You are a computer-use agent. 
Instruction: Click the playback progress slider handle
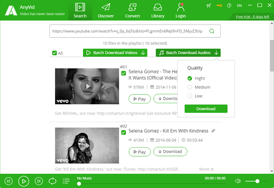(x=79, y=184)
